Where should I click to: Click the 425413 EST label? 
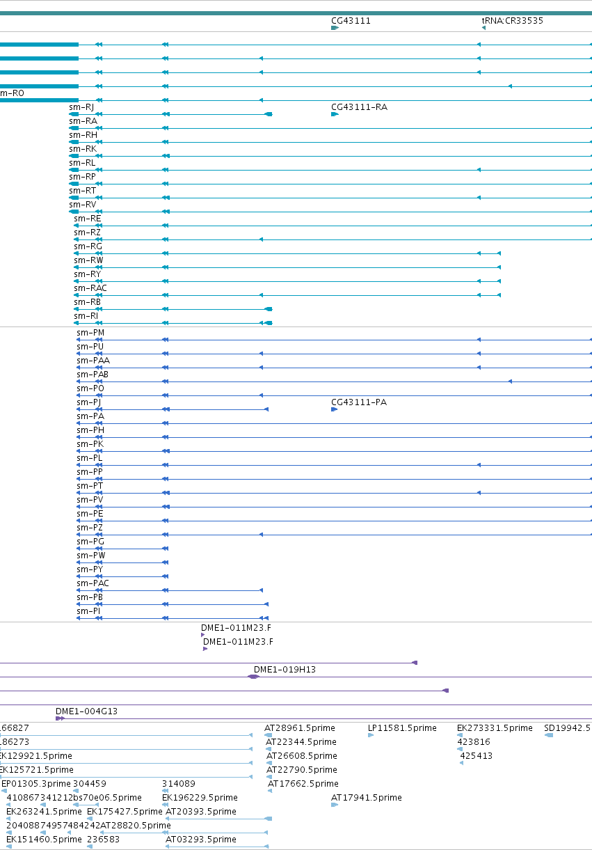476,756
